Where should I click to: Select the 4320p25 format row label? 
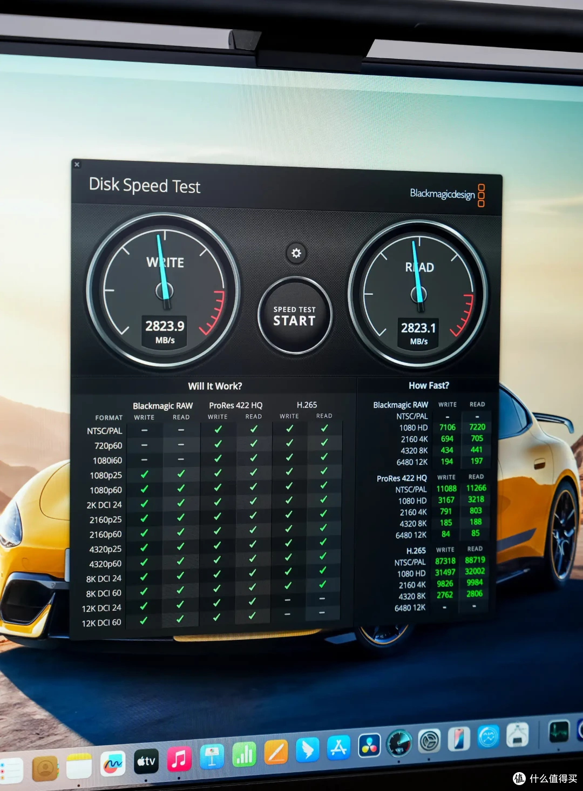(x=105, y=549)
